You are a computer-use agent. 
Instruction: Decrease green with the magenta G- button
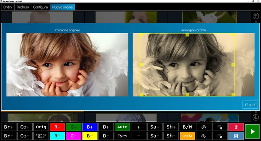coord(74,136)
